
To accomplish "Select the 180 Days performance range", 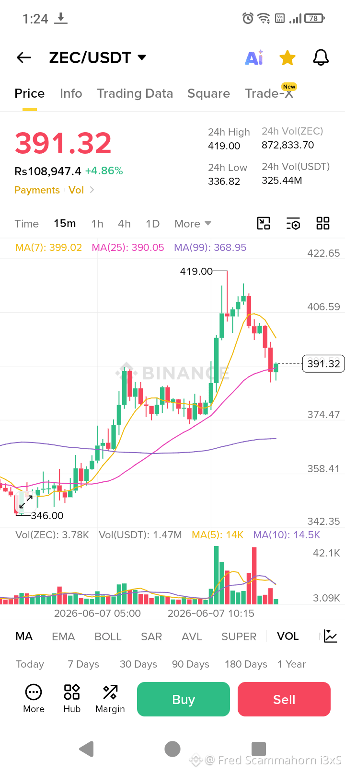I will (x=246, y=664).
